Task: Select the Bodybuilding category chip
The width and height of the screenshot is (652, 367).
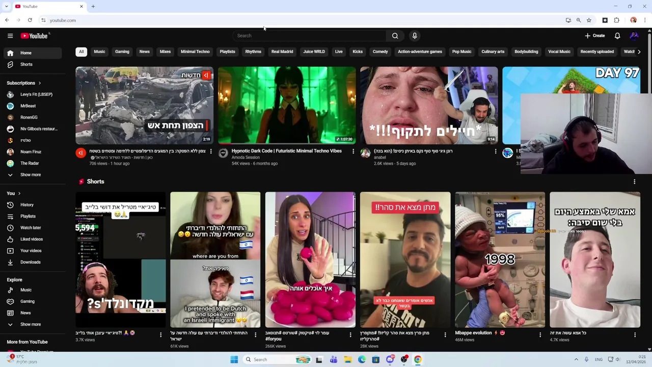Action: click(x=526, y=51)
